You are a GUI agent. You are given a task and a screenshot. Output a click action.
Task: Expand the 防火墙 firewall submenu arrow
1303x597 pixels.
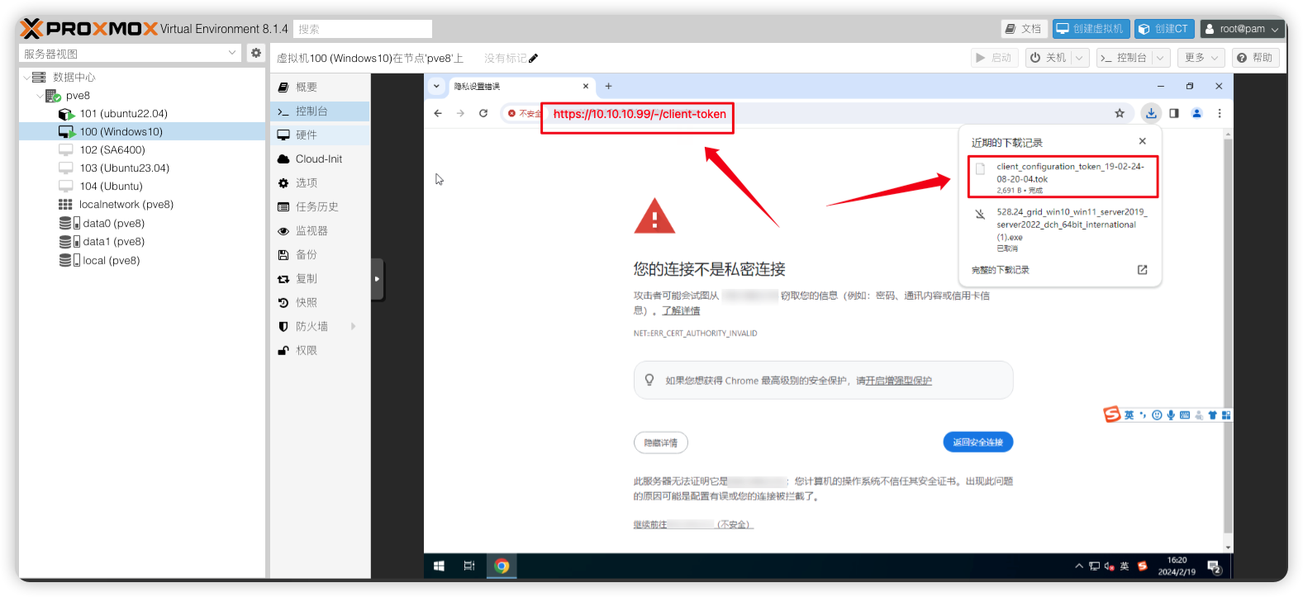354,326
